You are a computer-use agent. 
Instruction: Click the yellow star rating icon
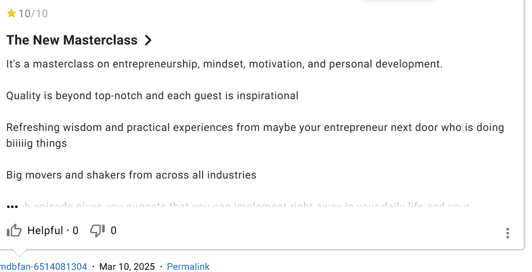[11, 14]
